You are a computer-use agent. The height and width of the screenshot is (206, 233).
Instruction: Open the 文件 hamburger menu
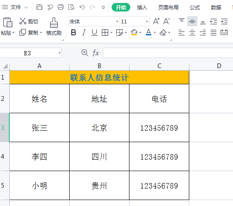tap(5, 7)
